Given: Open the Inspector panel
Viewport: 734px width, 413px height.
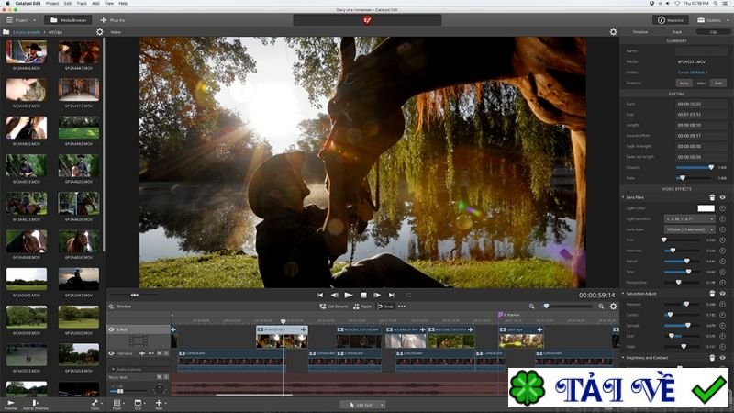Looking at the screenshot, I should (x=671, y=19).
